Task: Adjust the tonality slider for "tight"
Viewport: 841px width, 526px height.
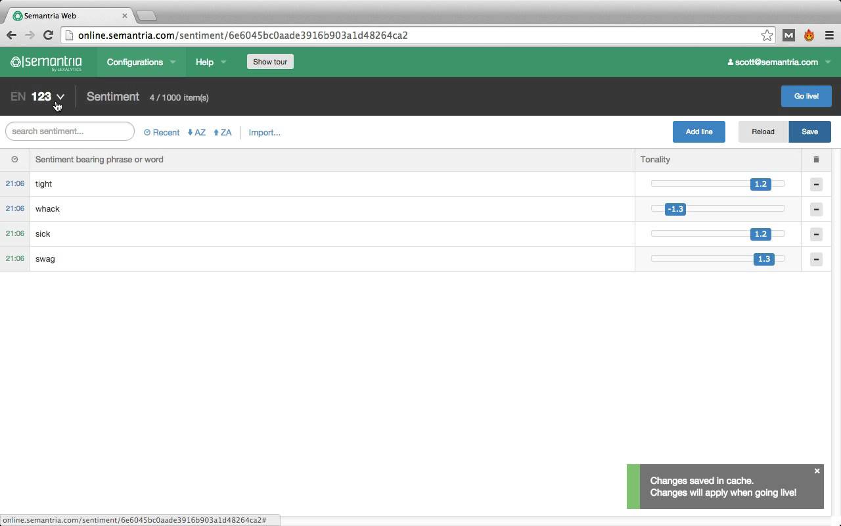Action: (x=760, y=184)
